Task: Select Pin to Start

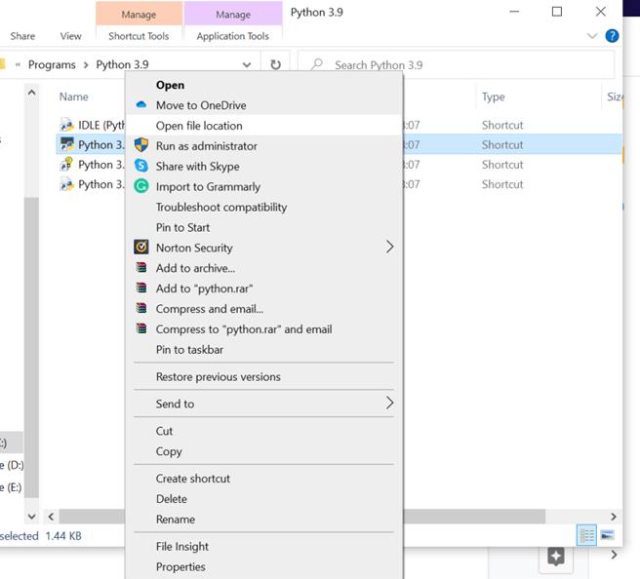Action: coord(182,227)
